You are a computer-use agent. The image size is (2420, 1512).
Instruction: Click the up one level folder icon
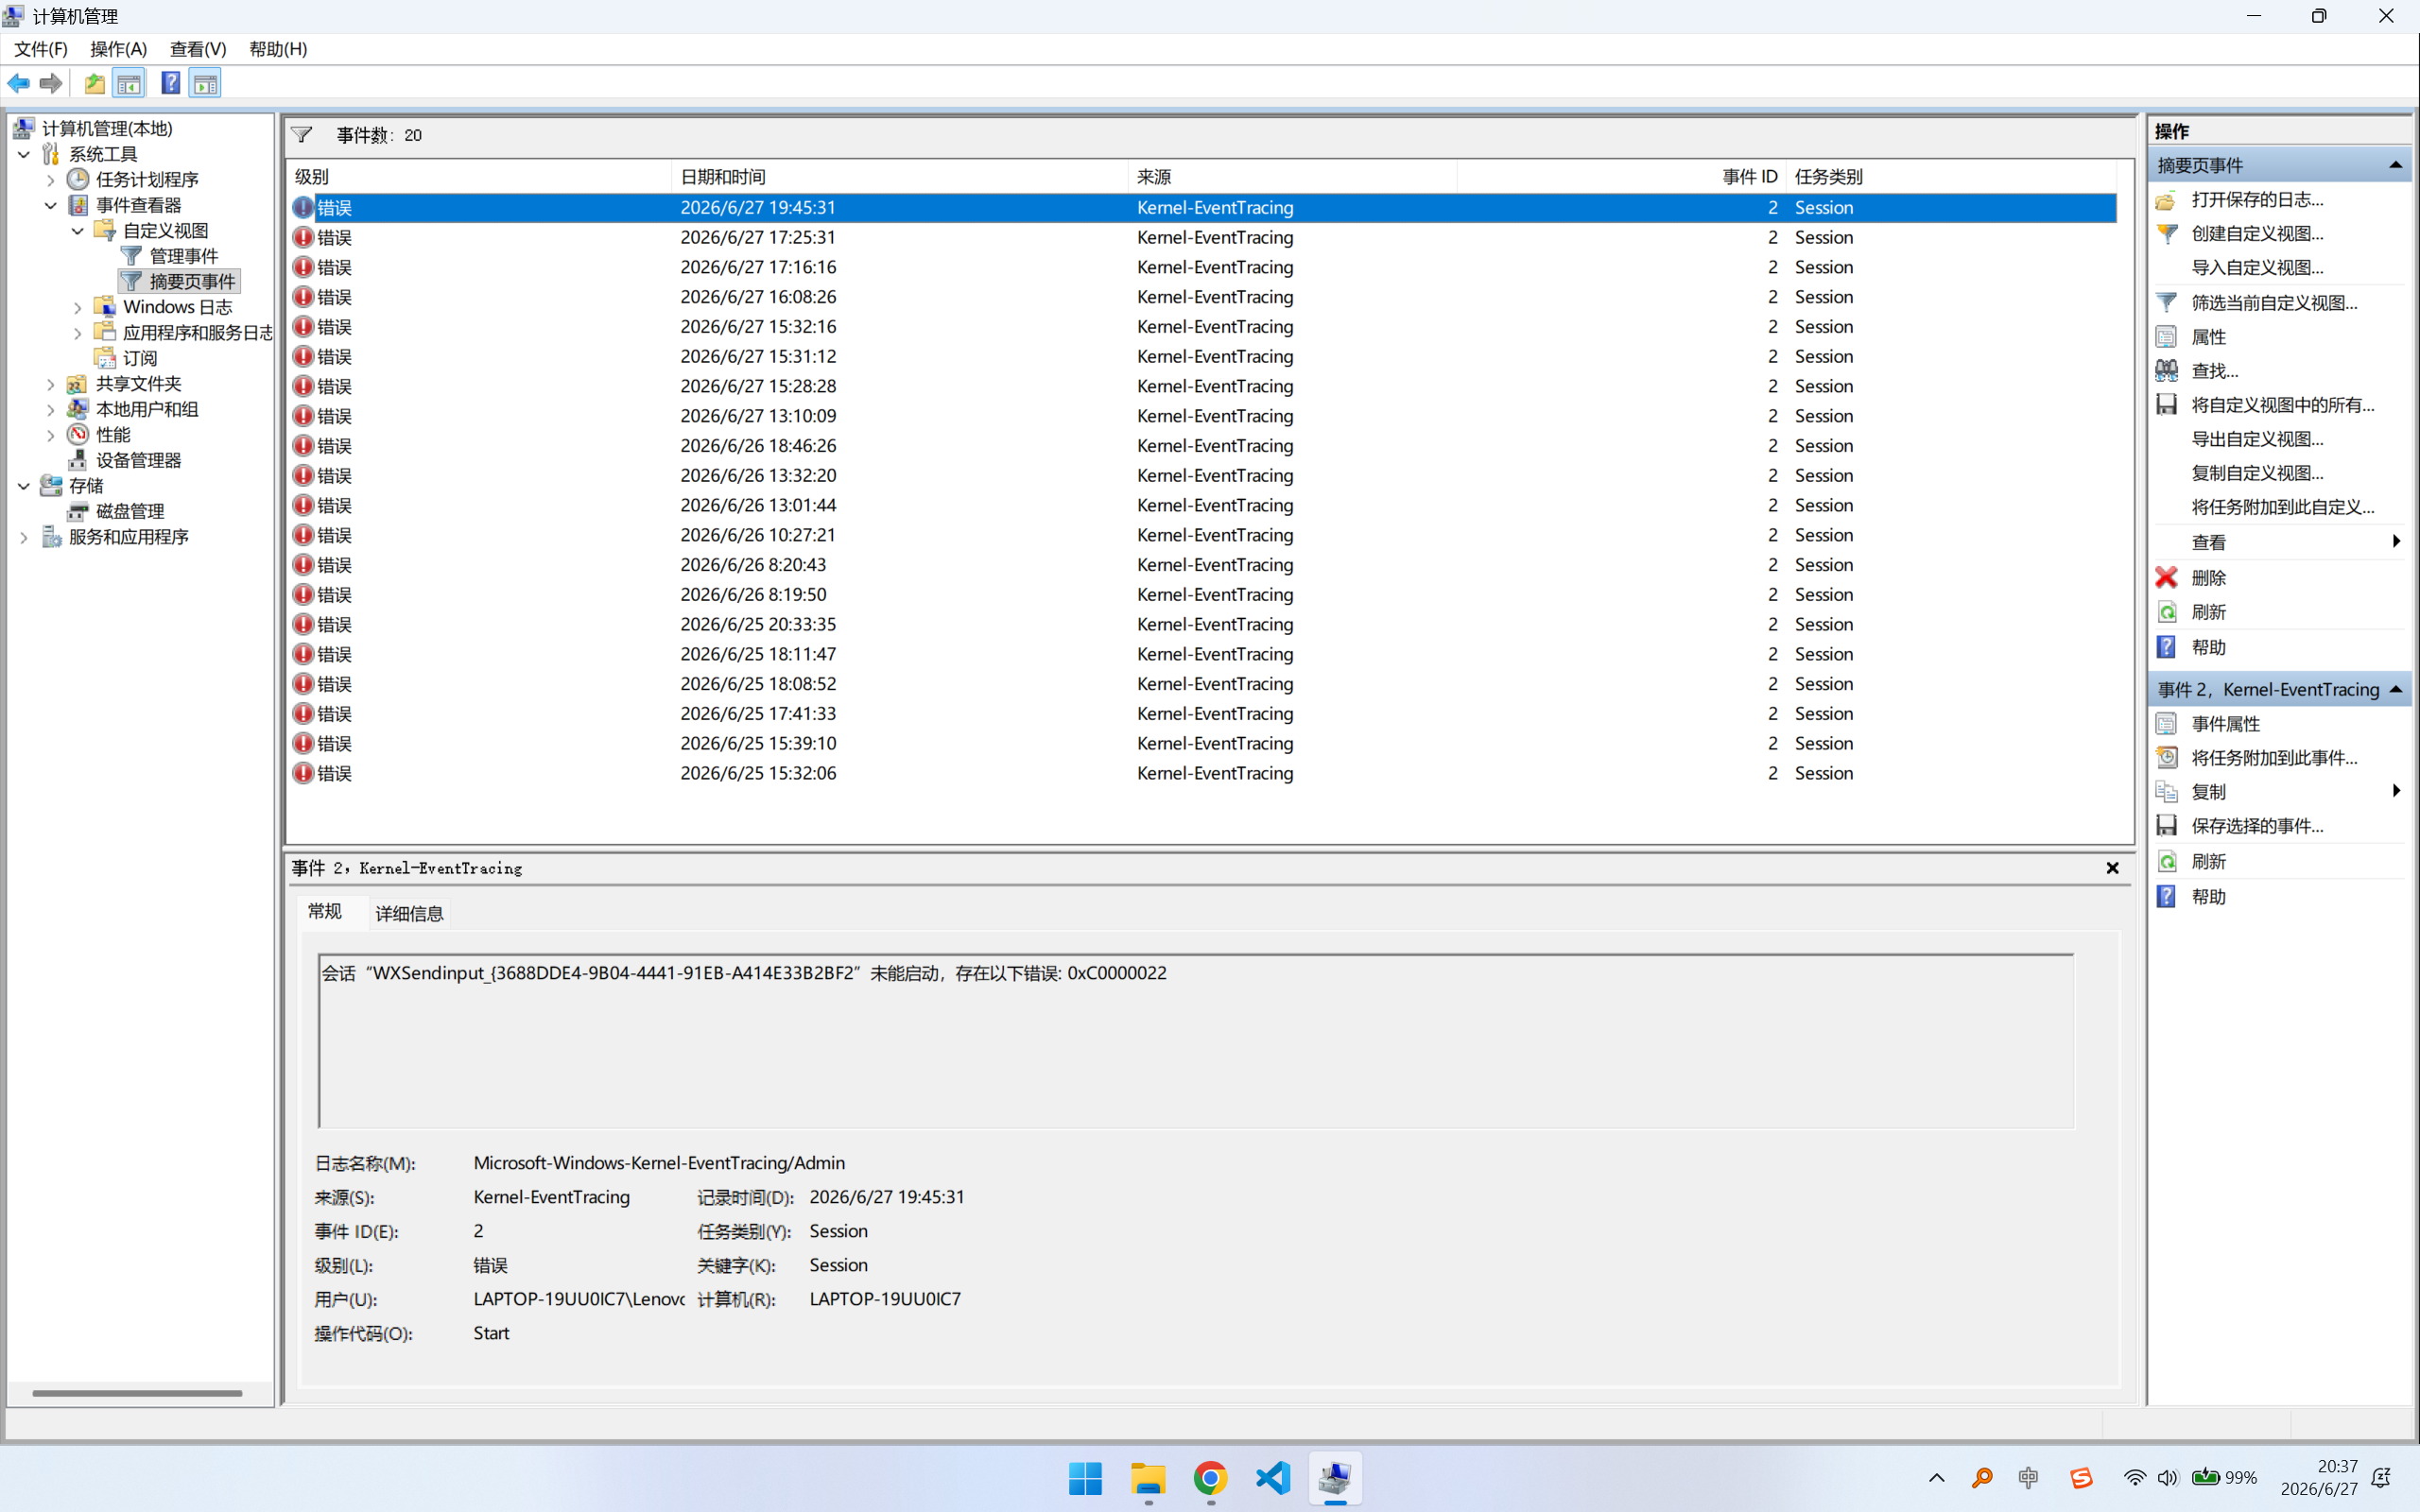94,83
